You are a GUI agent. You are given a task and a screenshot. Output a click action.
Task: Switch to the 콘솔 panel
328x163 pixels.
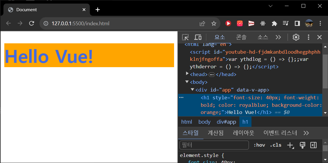[x=241, y=37]
